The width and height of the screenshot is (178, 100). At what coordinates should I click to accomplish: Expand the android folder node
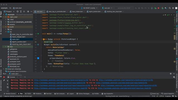point(6,22)
